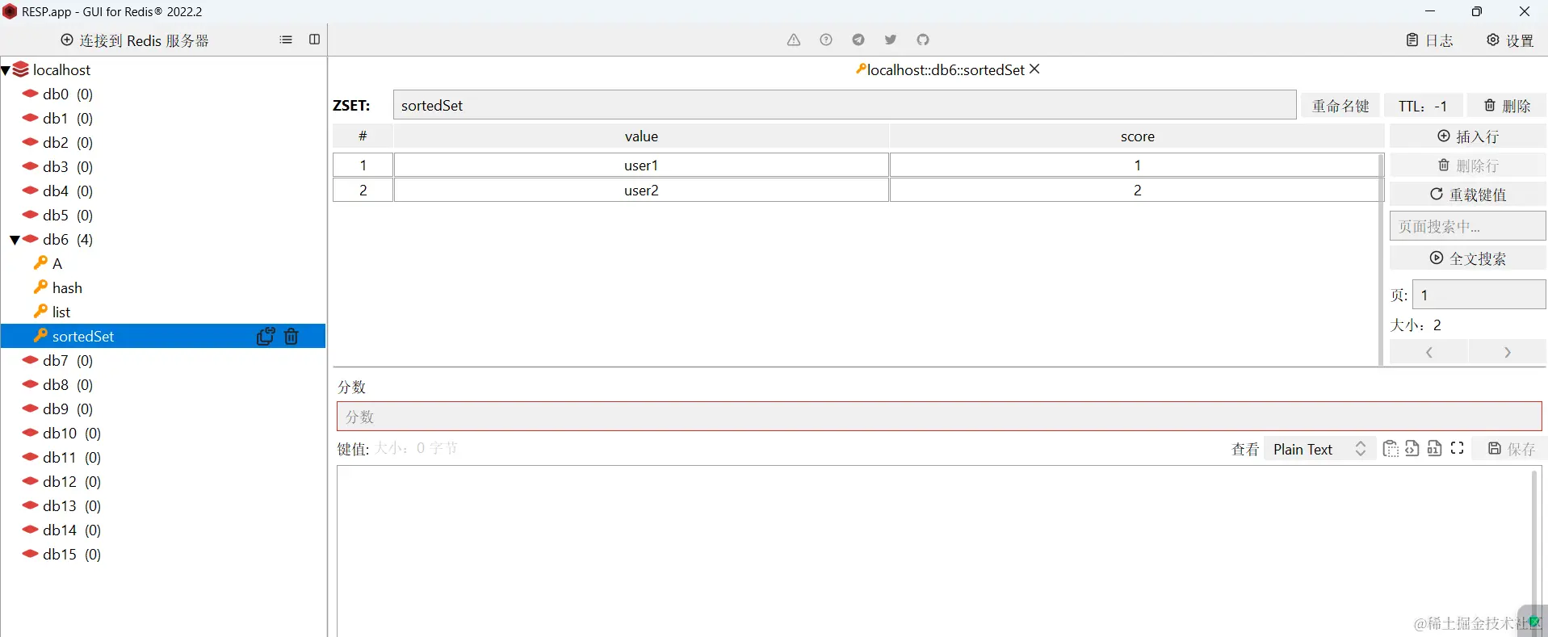Image resolution: width=1548 pixels, height=637 pixels.
Task: Select the hash key in db6
Action: coord(67,288)
